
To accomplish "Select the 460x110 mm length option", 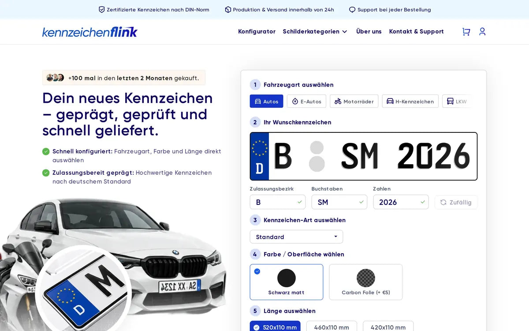I will tap(332, 327).
